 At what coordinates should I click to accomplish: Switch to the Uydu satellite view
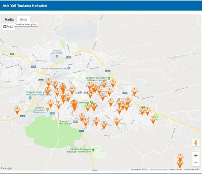tap(23, 20)
